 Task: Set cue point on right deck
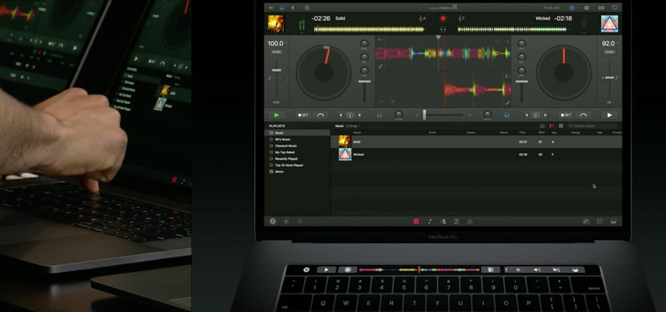[x=565, y=115]
